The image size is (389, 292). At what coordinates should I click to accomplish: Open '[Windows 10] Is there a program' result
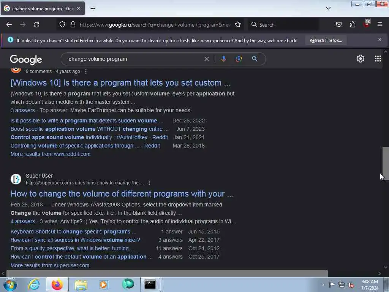120,83
